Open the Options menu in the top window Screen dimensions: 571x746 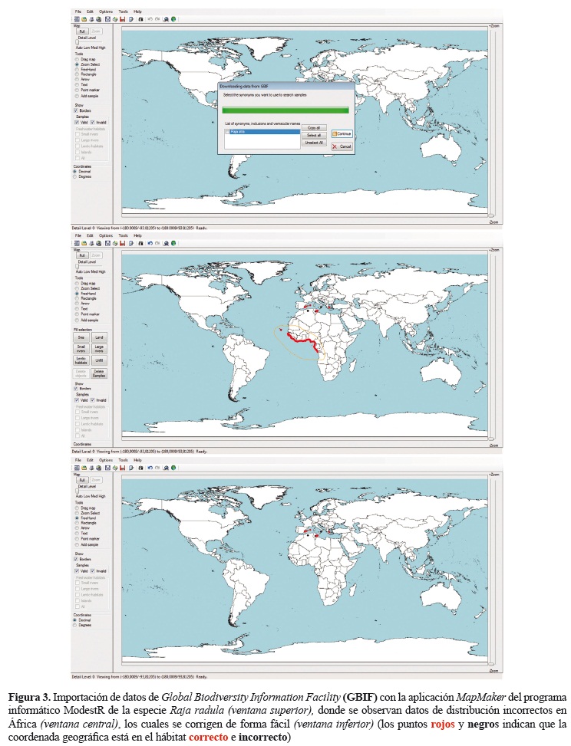point(105,12)
